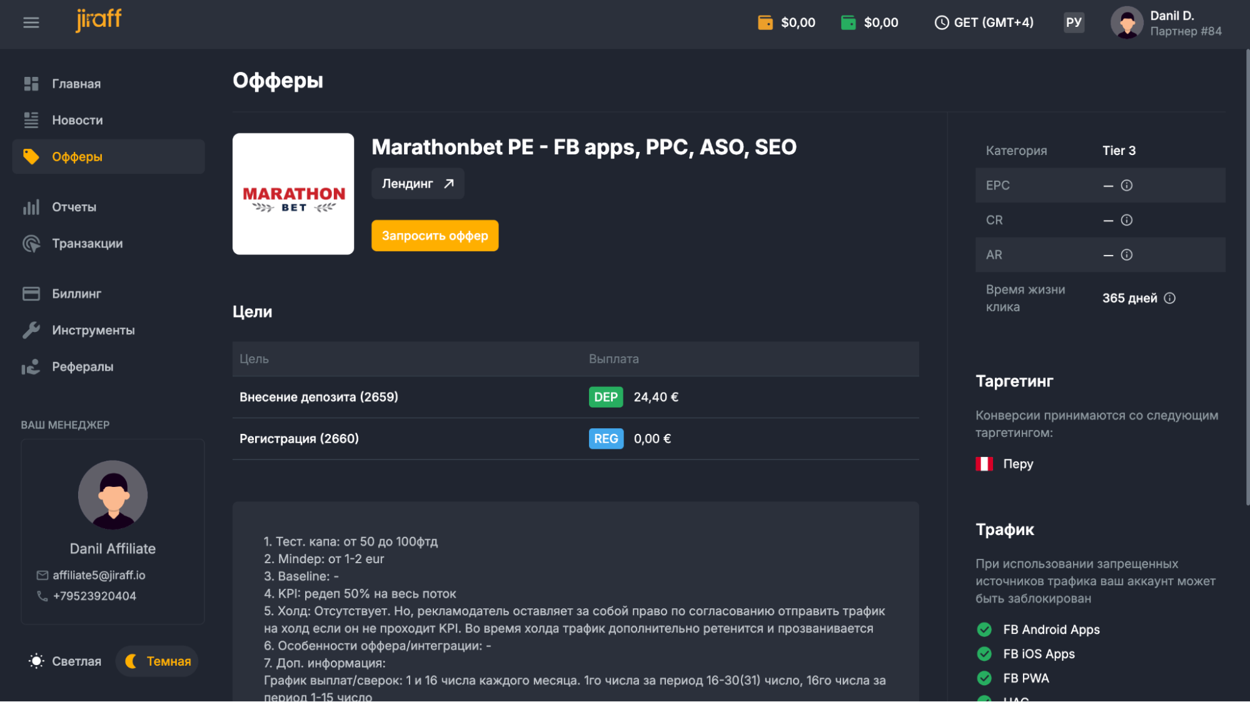Click the Офферы page heading
1250x702 pixels.
point(278,81)
